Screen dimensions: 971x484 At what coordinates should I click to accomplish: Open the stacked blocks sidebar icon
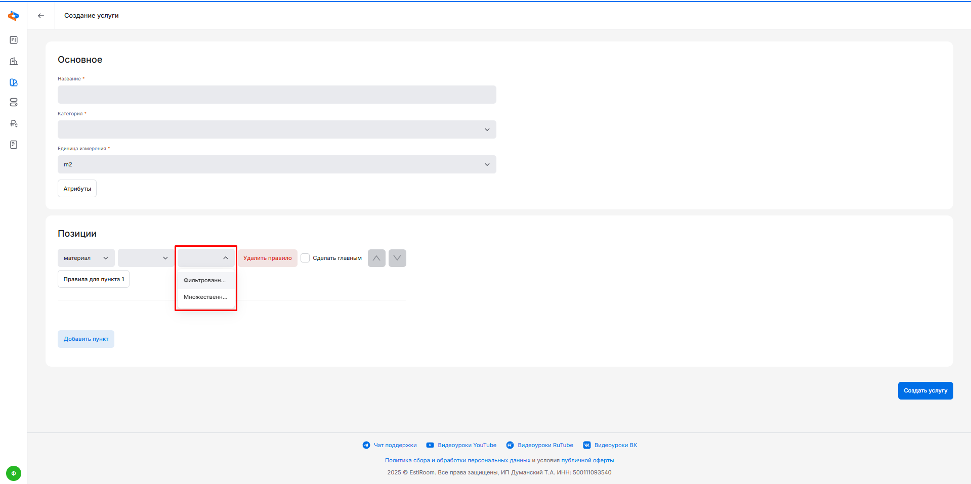14,102
